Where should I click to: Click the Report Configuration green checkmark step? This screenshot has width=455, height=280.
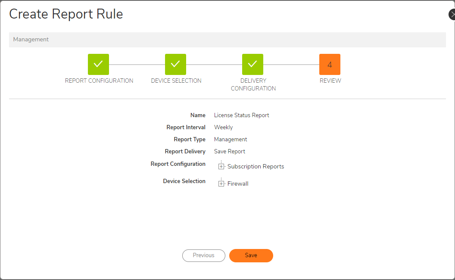(98, 64)
